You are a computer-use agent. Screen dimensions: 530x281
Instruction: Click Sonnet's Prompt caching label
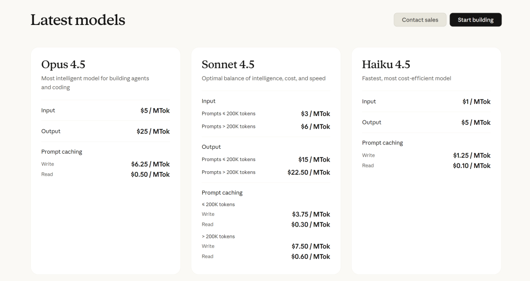tap(222, 192)
